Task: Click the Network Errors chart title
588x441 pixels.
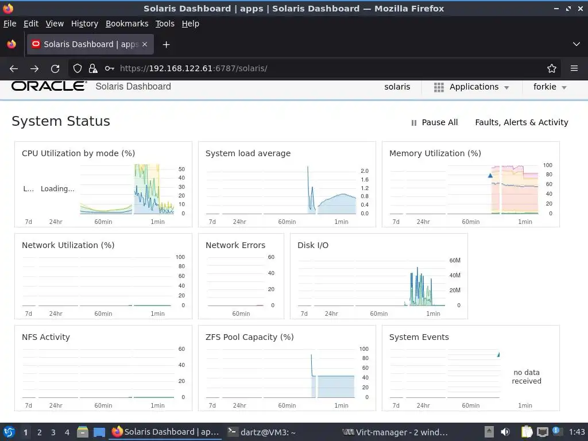Action: [x=235, y=245]
